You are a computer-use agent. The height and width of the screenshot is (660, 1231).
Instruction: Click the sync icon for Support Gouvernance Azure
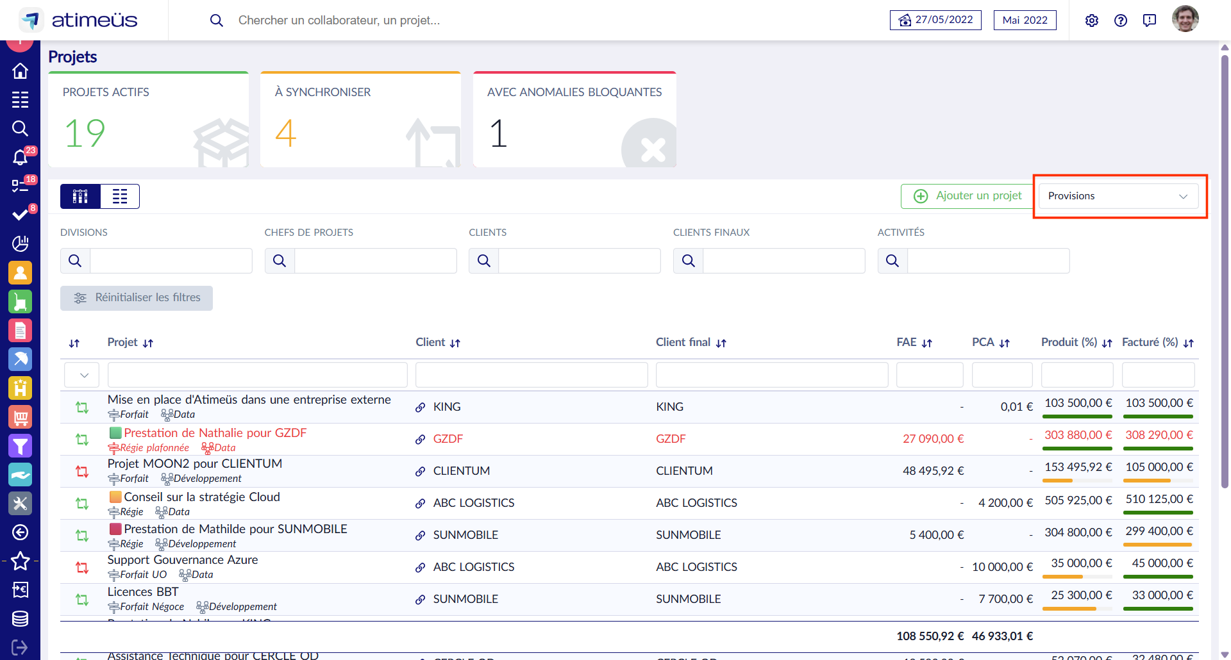pyautogui.click(x=82, y=567)
